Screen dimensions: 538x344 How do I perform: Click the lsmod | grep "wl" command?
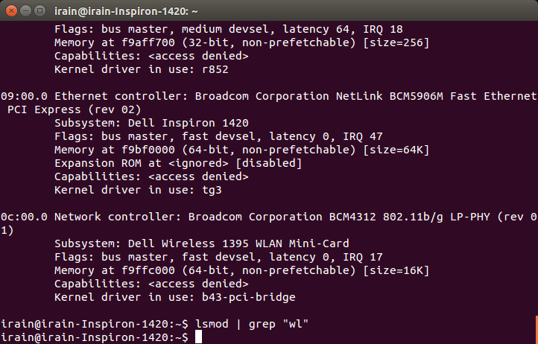pyautogui.click(x=252, y=324)
